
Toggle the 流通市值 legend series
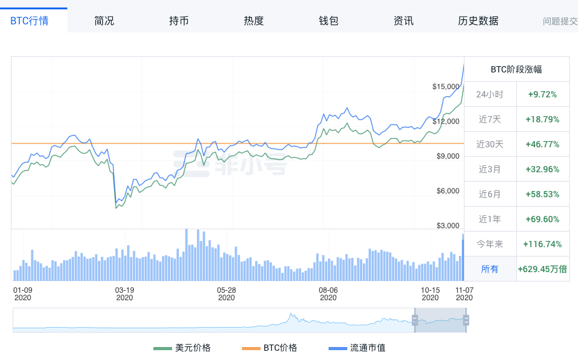(357, 348)
